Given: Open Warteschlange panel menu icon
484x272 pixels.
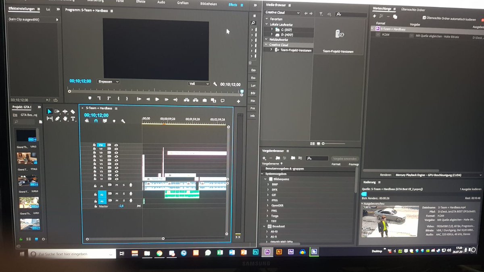Looking at the screenshot, I should (x=395, y=9).
